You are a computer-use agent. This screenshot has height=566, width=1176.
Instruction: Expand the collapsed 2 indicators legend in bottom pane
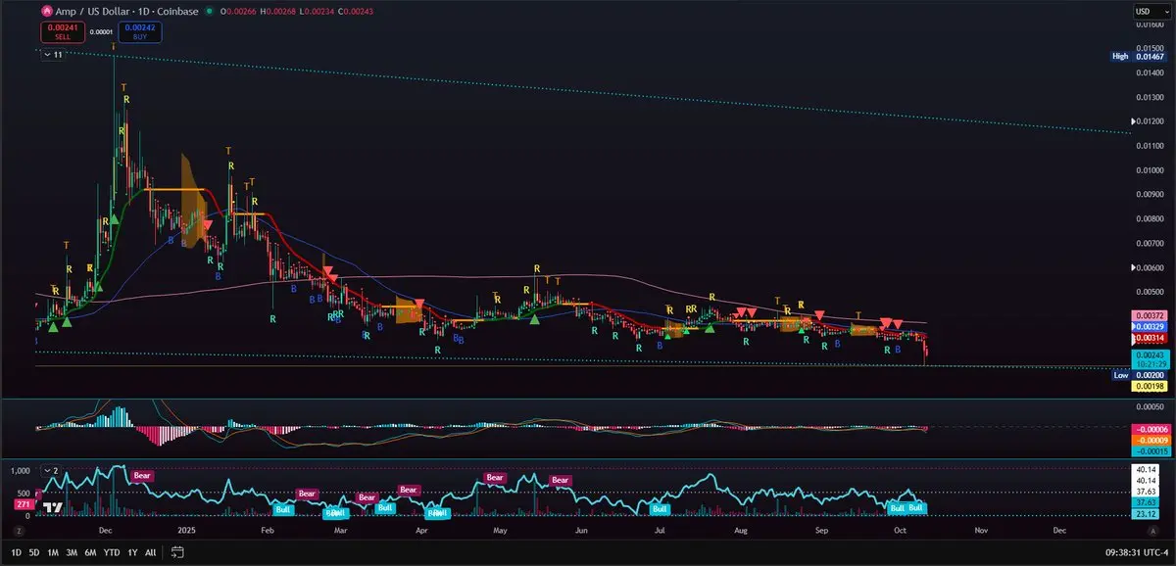[53, 470]
